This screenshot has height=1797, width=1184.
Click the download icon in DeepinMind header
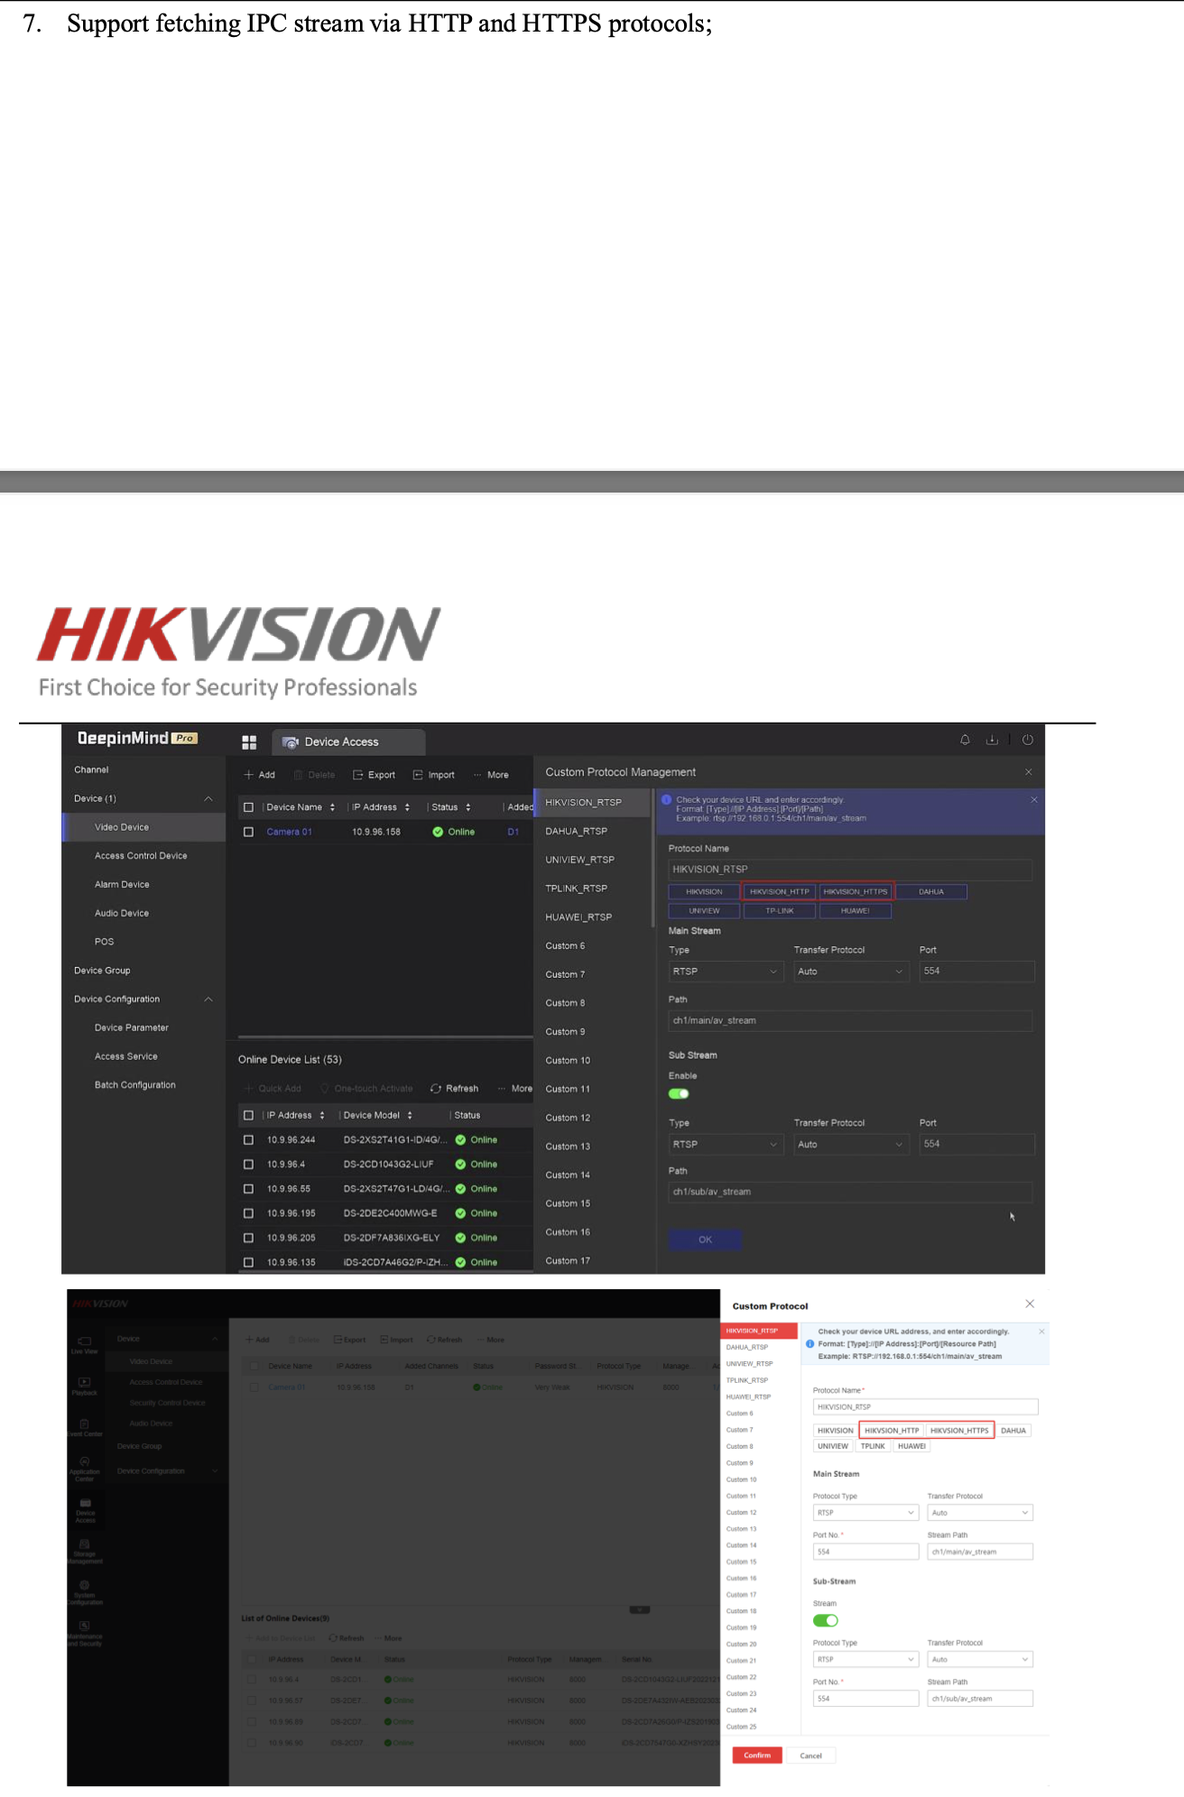[992, 740]
